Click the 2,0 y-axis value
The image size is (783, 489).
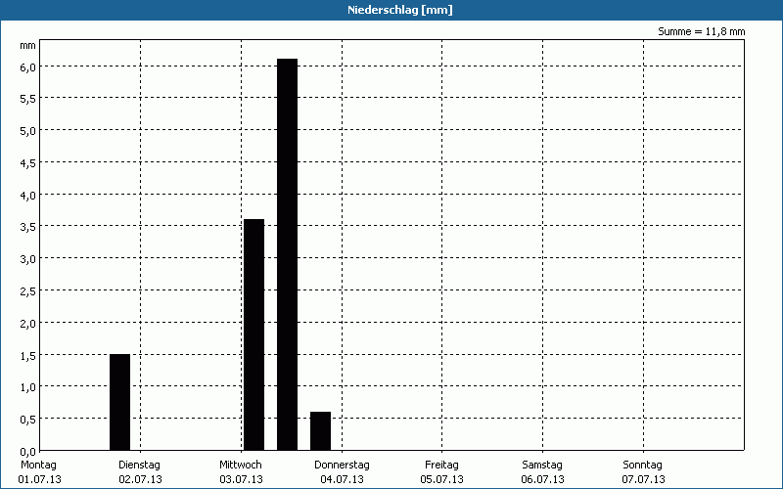coord(28,324)
